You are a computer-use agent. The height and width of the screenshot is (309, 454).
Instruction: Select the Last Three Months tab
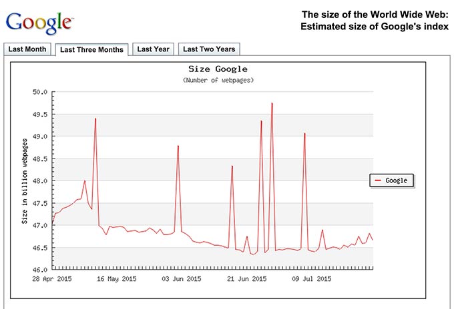coord(91,50)
